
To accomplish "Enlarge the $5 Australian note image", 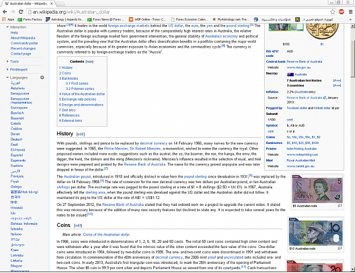I will pyautogui.click(x=340, y=206).
